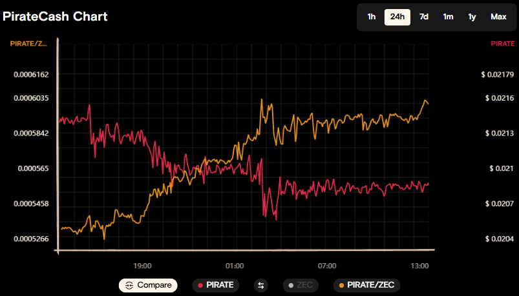Screen dimensions: 519x296
Task: Click the PirateCash Chart heading
Action: [55, 16]
